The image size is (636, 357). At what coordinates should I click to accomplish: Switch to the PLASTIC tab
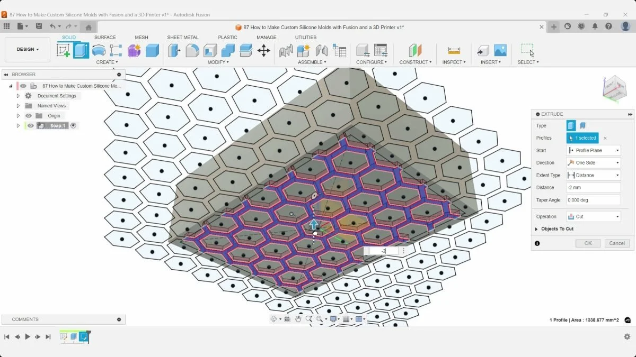(x=227, y=38)
